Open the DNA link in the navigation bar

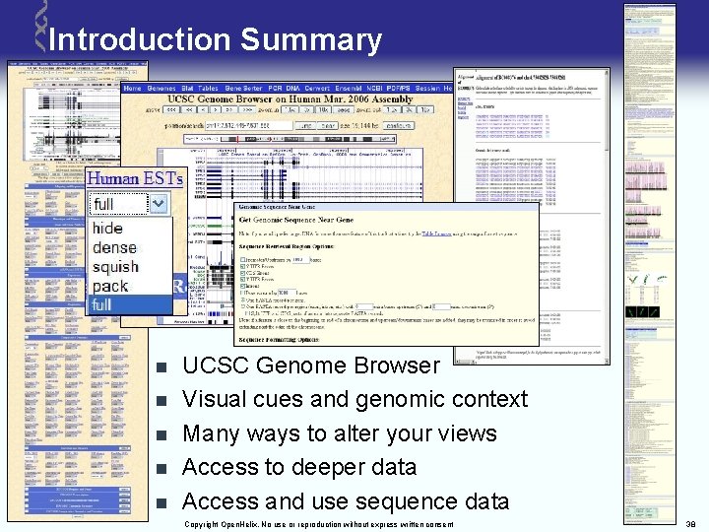point(293,89)
